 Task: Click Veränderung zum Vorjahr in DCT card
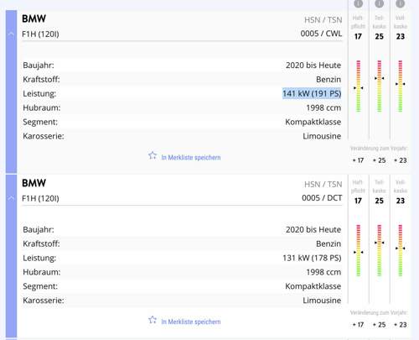click(x=379, y=312)
